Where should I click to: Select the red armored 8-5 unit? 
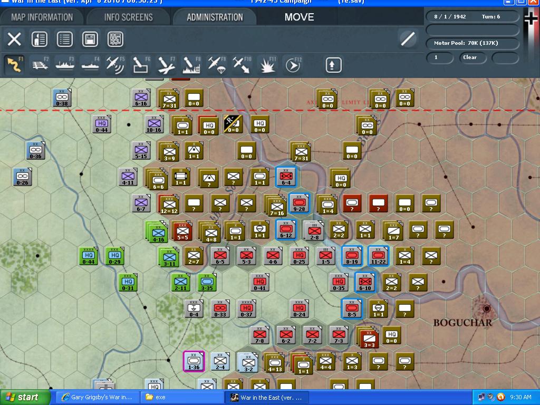(352, 309)
